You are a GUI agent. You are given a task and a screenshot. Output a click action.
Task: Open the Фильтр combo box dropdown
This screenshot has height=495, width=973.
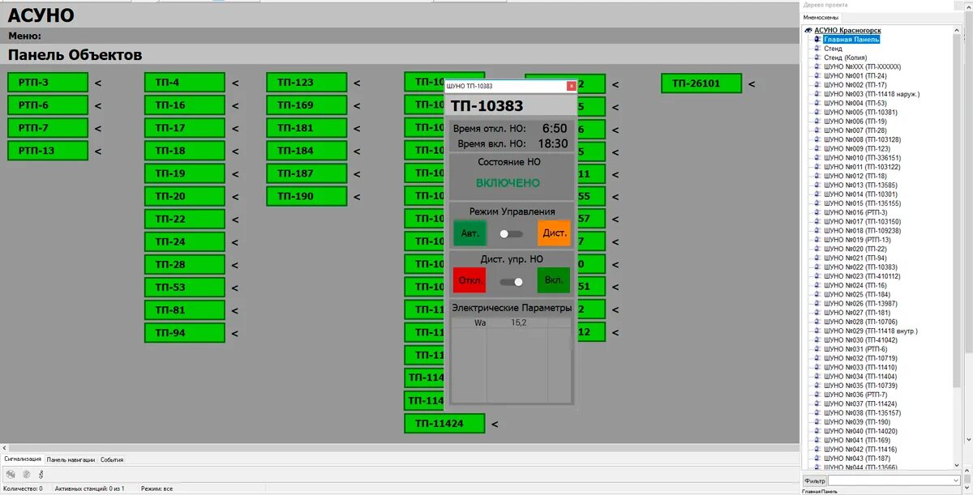click(x=956, y=480)
